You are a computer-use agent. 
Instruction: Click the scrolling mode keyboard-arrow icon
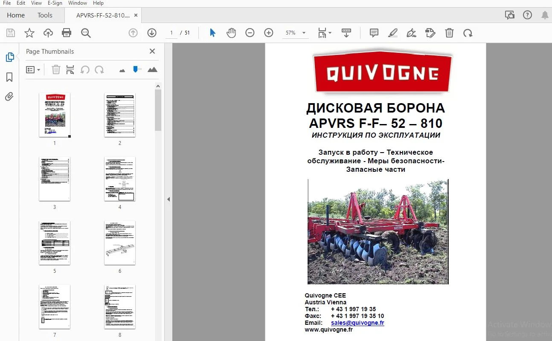coord(346,33)
